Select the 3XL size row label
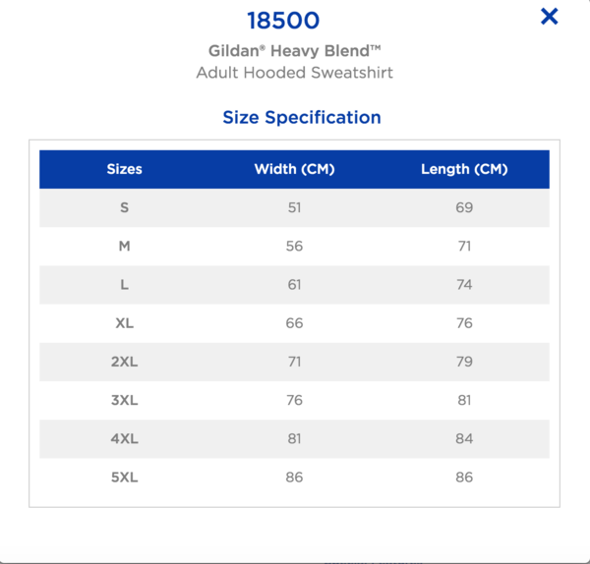The width and height of the screenshot is (590, 564). pos(124,400)
